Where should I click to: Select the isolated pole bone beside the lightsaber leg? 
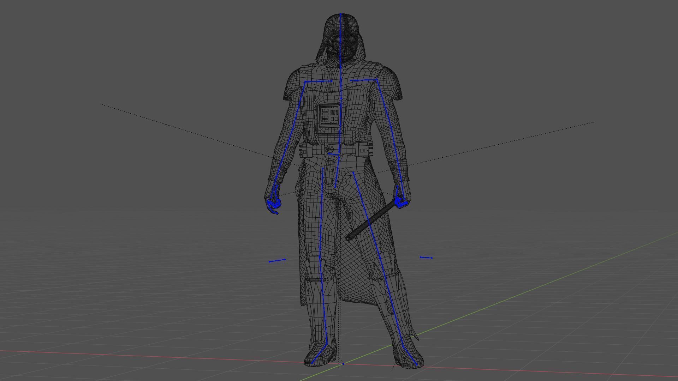pyautogui.click(x=426, y=258)
